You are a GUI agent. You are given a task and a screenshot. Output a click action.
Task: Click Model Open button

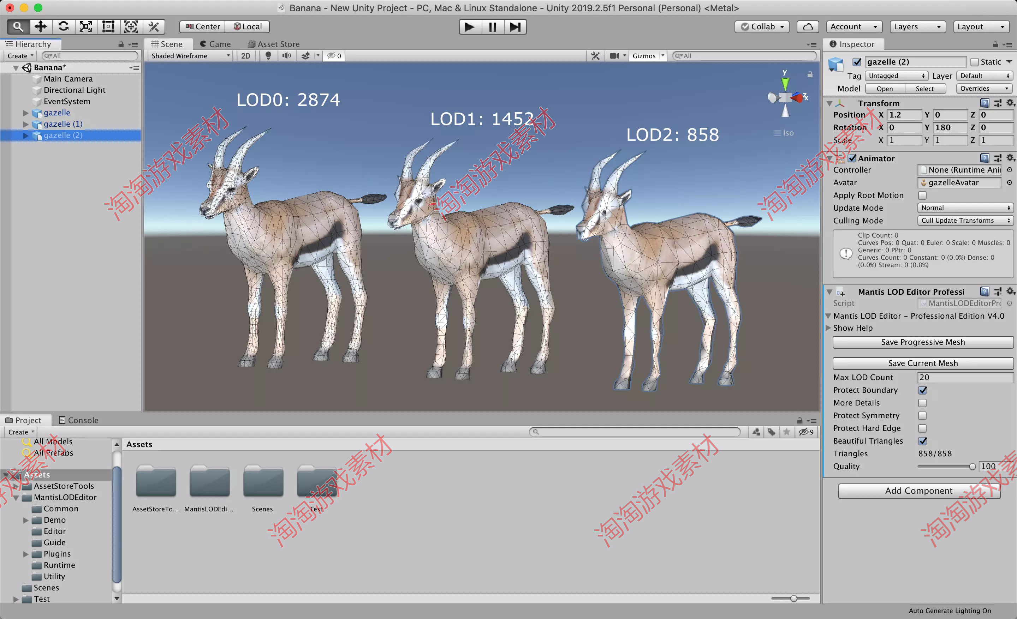(885, 89)
